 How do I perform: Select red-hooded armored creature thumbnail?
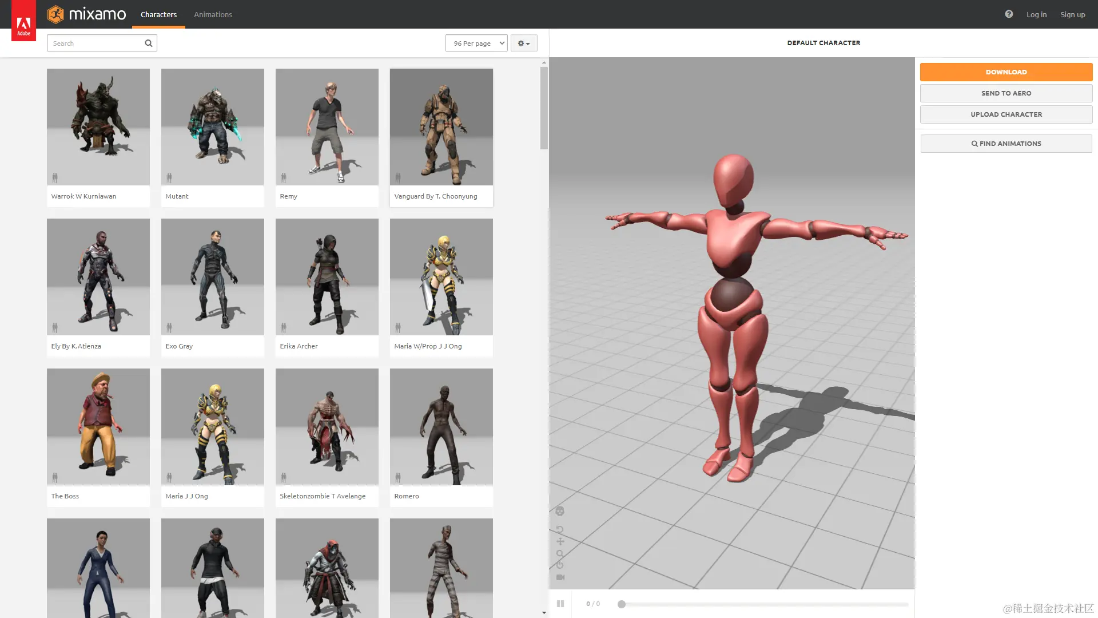click(327, 568)
